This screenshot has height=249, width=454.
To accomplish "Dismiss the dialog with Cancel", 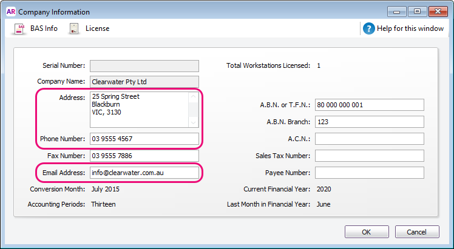I will click(417, 231).
